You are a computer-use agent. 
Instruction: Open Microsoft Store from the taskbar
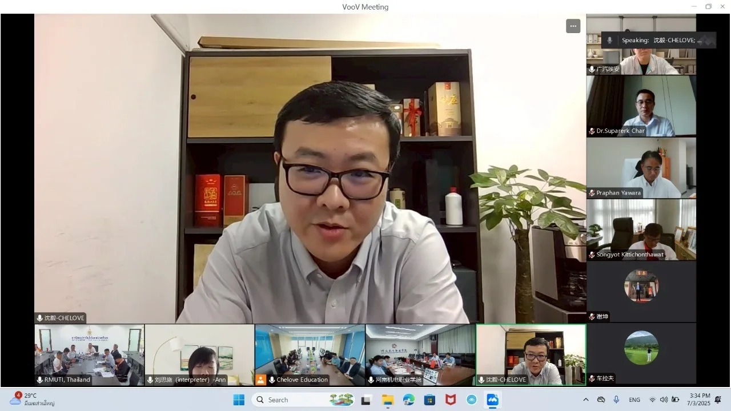[429, 400]
